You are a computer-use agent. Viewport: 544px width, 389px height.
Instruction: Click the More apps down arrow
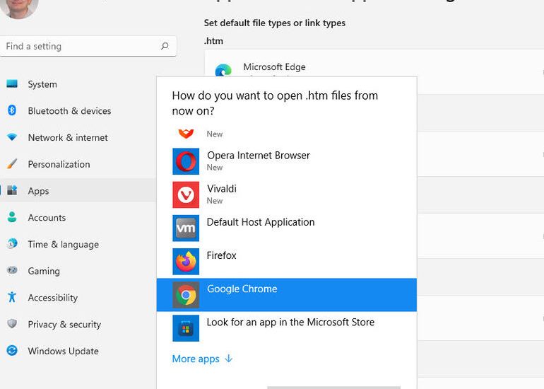pyautogui.click(x=229, y=359)
